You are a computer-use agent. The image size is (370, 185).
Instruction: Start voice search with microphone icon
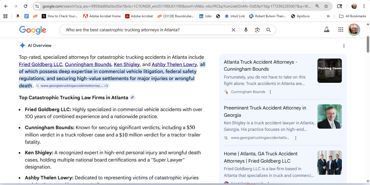point(246,30)
